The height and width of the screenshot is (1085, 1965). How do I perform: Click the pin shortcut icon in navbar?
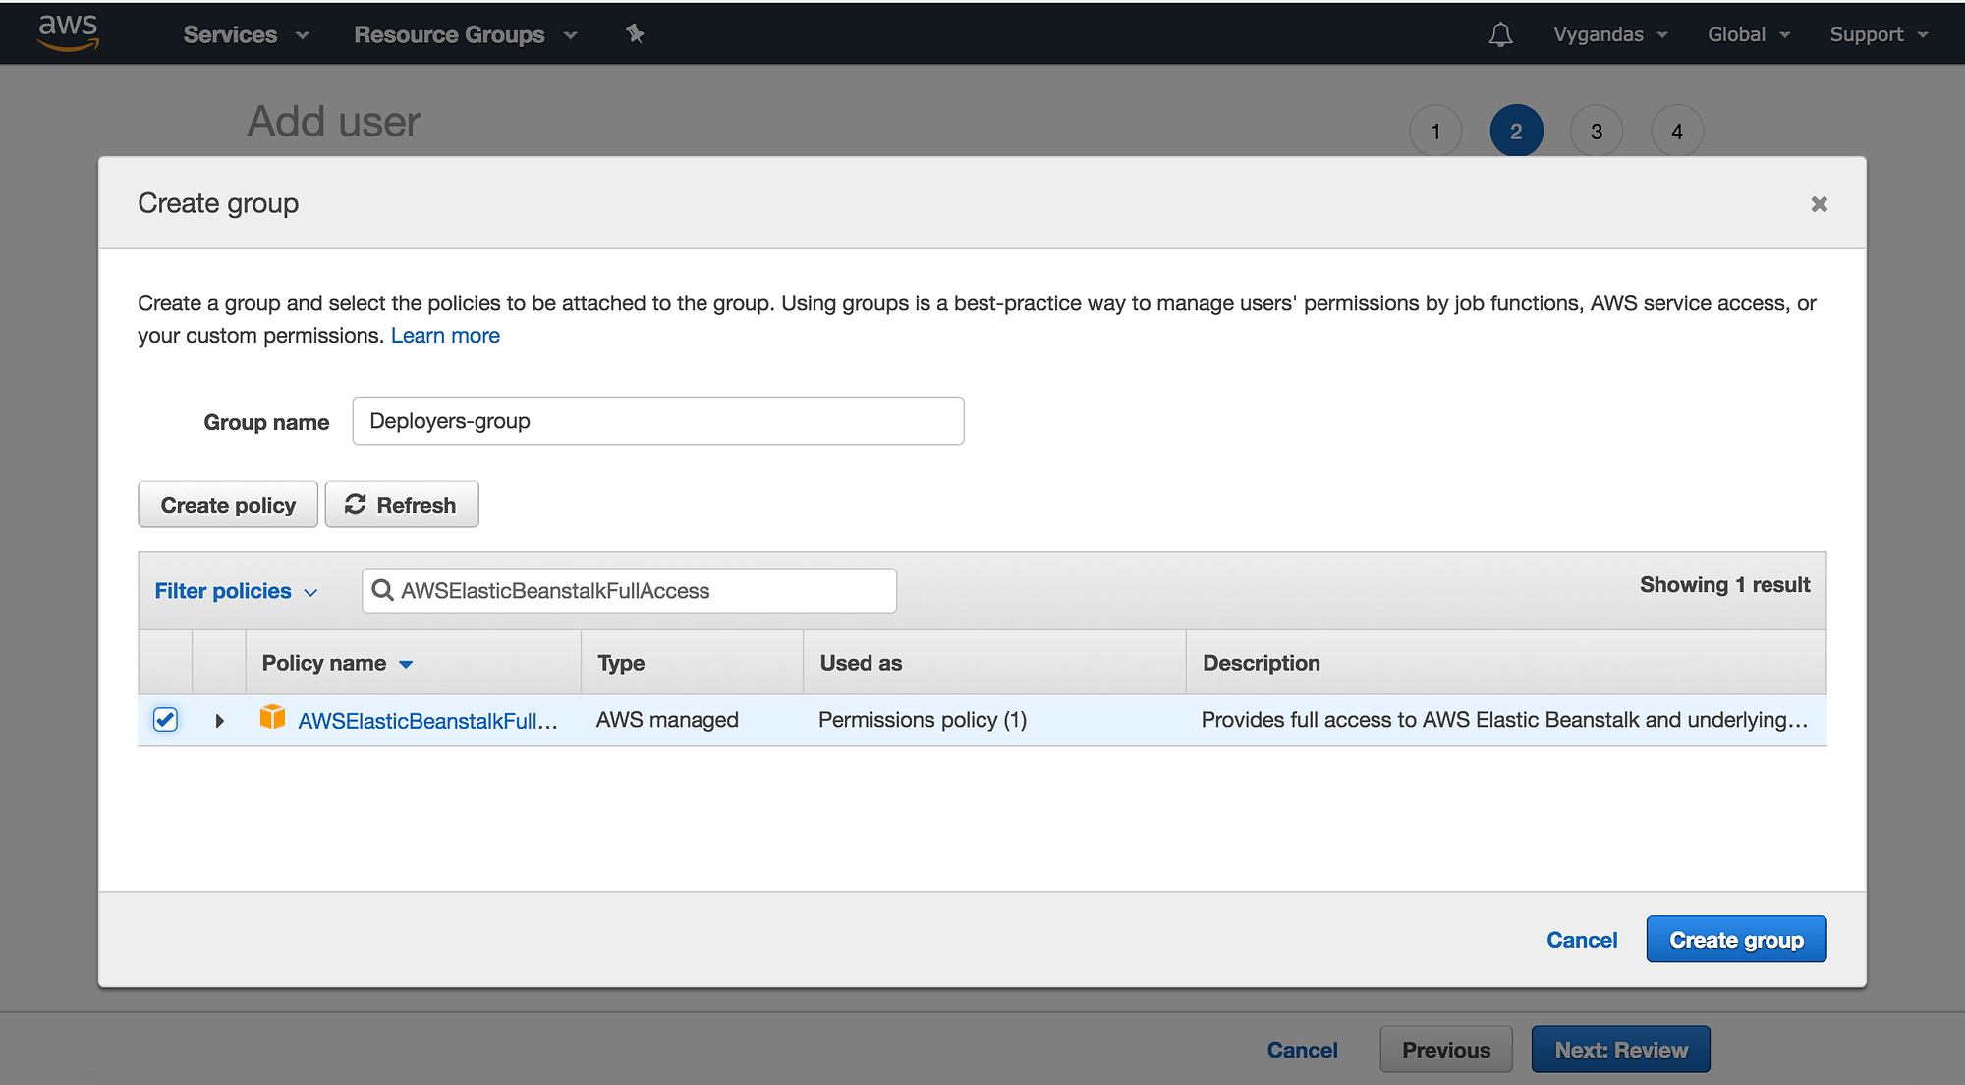tap(635, 34)
